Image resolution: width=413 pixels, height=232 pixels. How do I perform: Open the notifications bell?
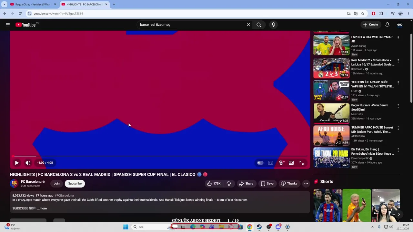pos(387,25)
